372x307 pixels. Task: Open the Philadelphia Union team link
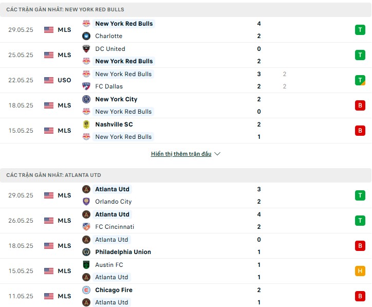[123, 252]
